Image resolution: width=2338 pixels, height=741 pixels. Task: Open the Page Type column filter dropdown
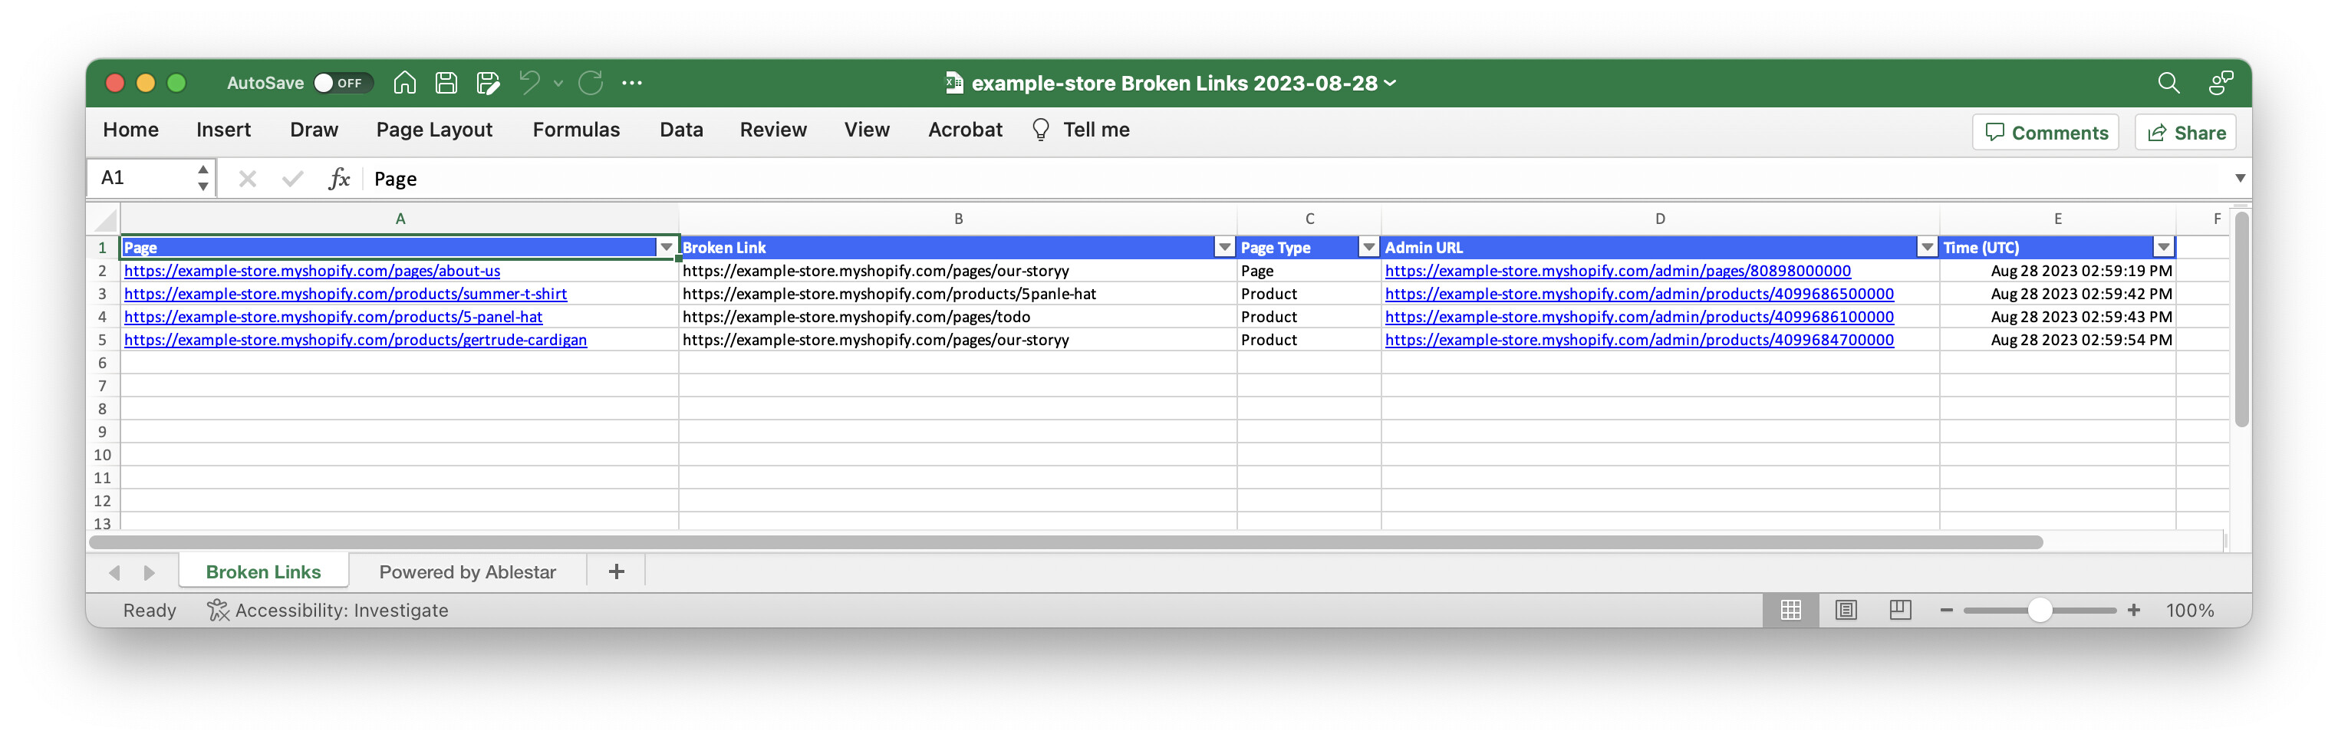tap(1368, 247)
